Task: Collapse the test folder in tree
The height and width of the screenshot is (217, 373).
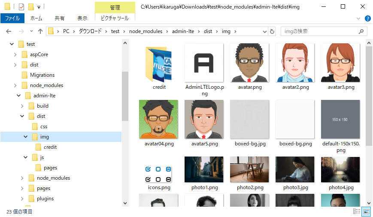Action: pos(12,44)
